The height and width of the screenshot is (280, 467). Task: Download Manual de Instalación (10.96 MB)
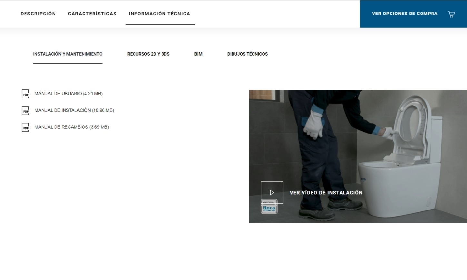point(74,110)
